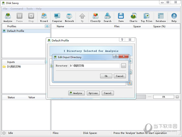
Task: Select the Computer toolbar icon
Action: point(57,18)
